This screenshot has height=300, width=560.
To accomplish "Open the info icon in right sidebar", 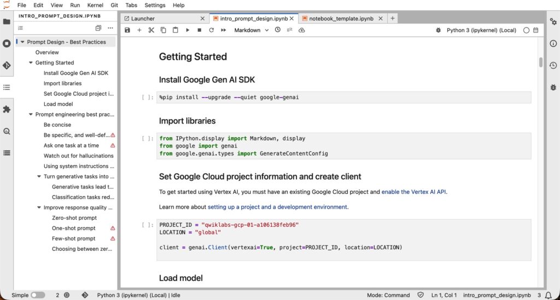I will (x=553, y=44).
